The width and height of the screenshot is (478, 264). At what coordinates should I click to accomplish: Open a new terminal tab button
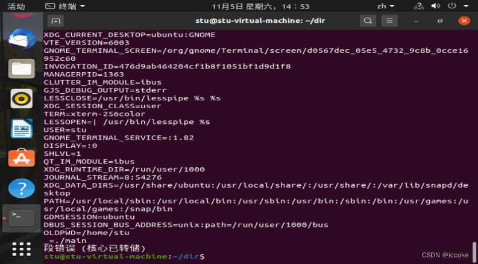(55, 21)
